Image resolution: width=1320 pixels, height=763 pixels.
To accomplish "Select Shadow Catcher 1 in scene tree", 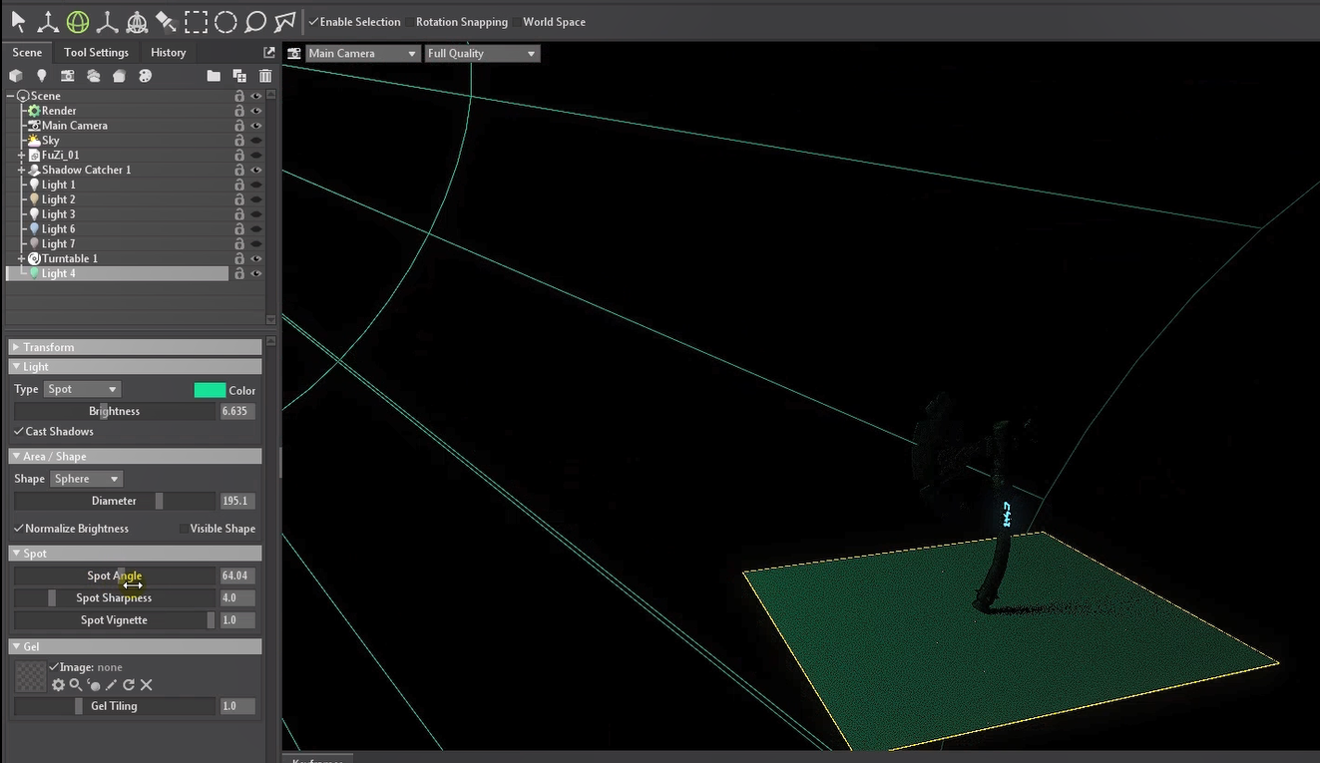I will (x=86, y=170).
